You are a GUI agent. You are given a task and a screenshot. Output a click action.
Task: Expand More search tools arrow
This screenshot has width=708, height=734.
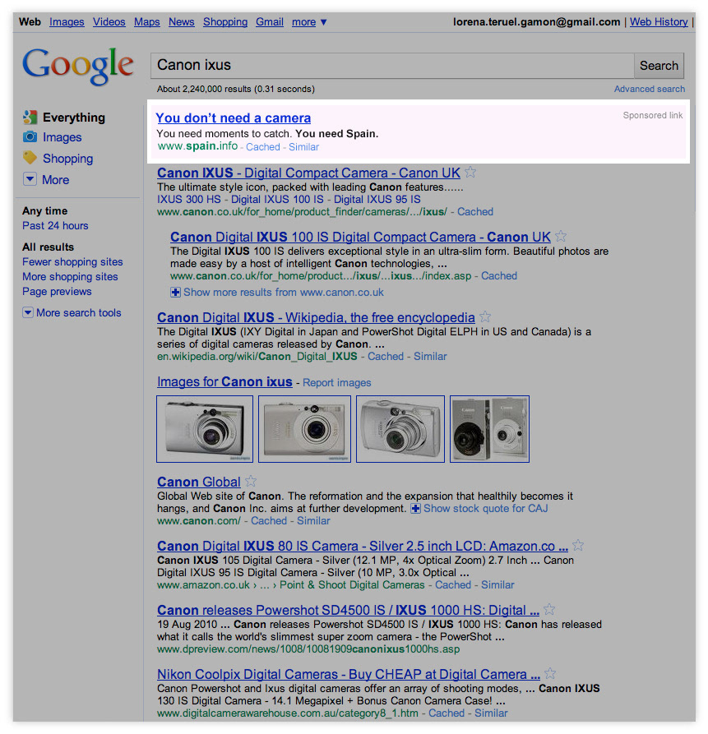coord(28,312)
